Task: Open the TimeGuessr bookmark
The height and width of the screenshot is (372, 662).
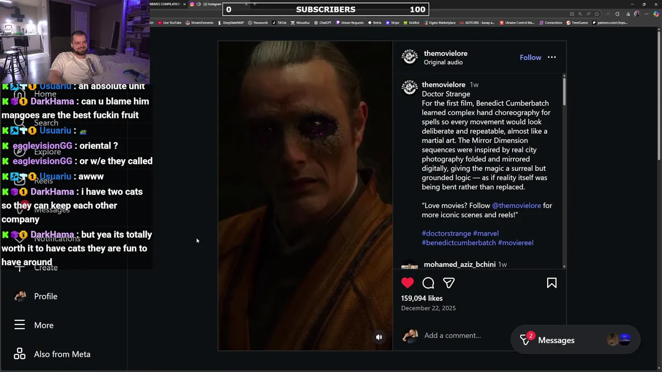Action: (x=578, y=23)
